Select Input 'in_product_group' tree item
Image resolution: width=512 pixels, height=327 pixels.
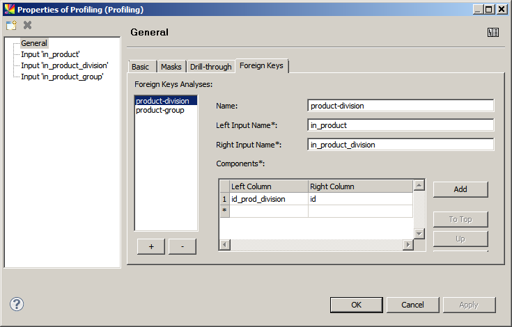point(62,77)
